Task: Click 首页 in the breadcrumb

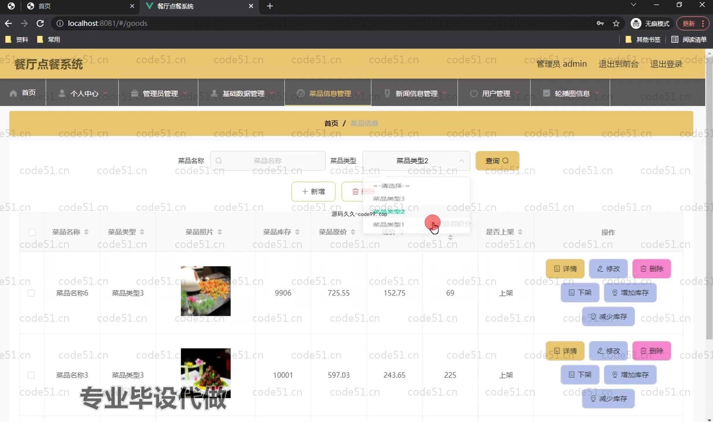Action: tap(331, 123)
